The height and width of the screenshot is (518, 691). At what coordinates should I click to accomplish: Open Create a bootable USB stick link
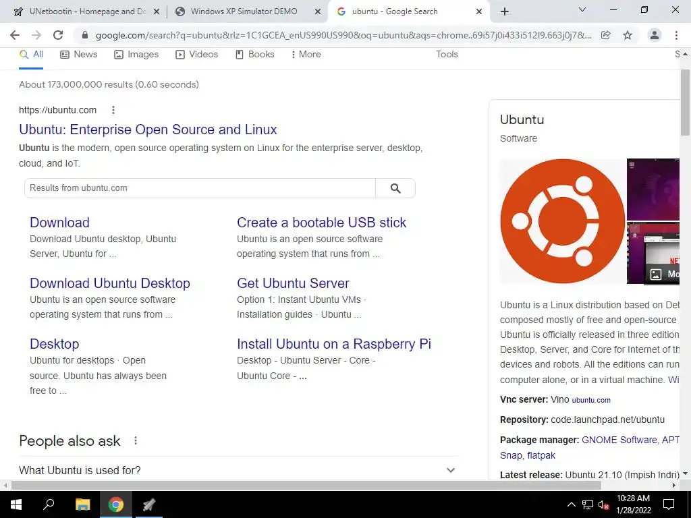[x=322, y=223]
